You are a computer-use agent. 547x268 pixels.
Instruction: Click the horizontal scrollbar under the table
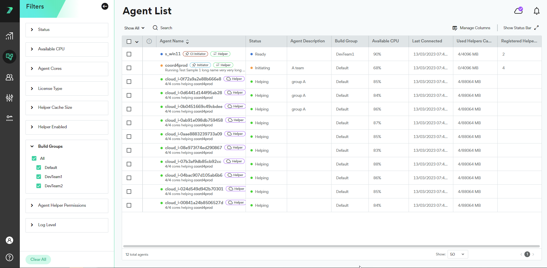pyautogui.click(x=331, y=246)
